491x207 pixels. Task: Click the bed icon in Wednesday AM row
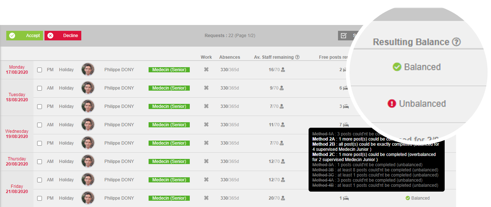point(346,125)
